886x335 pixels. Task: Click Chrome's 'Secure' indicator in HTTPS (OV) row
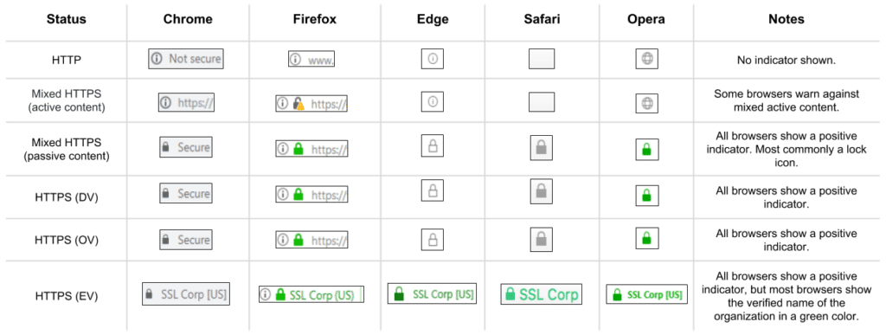tap(186, 240)
